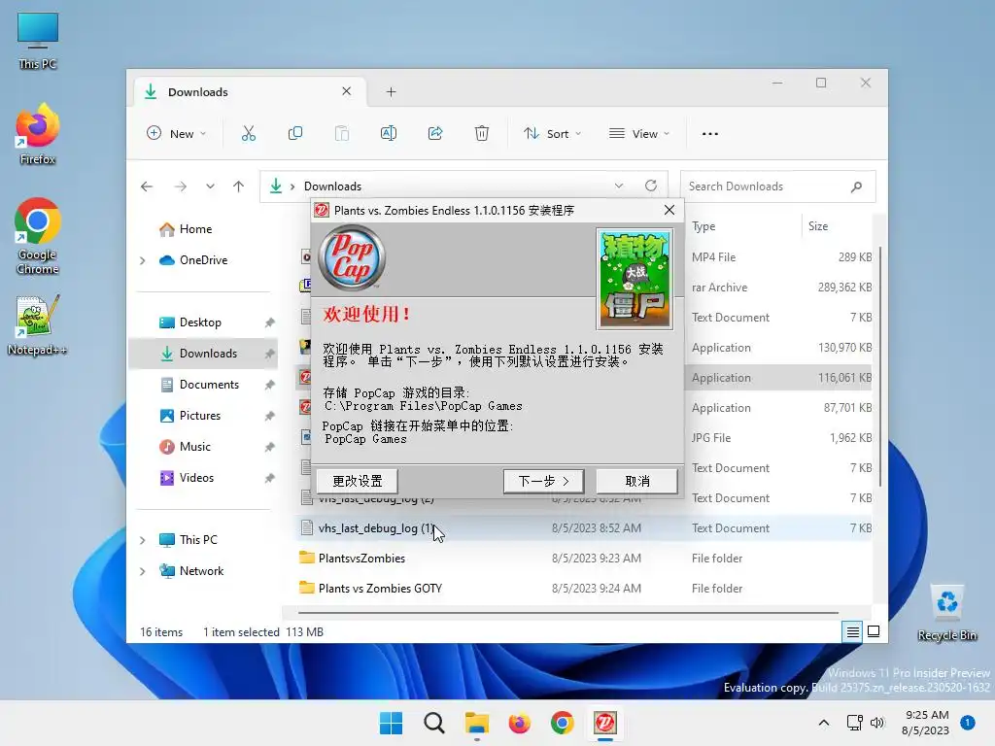Click Firefox icon on the taskbar
This screenshot has width=995, height=746.
click(x=519, y=723)
